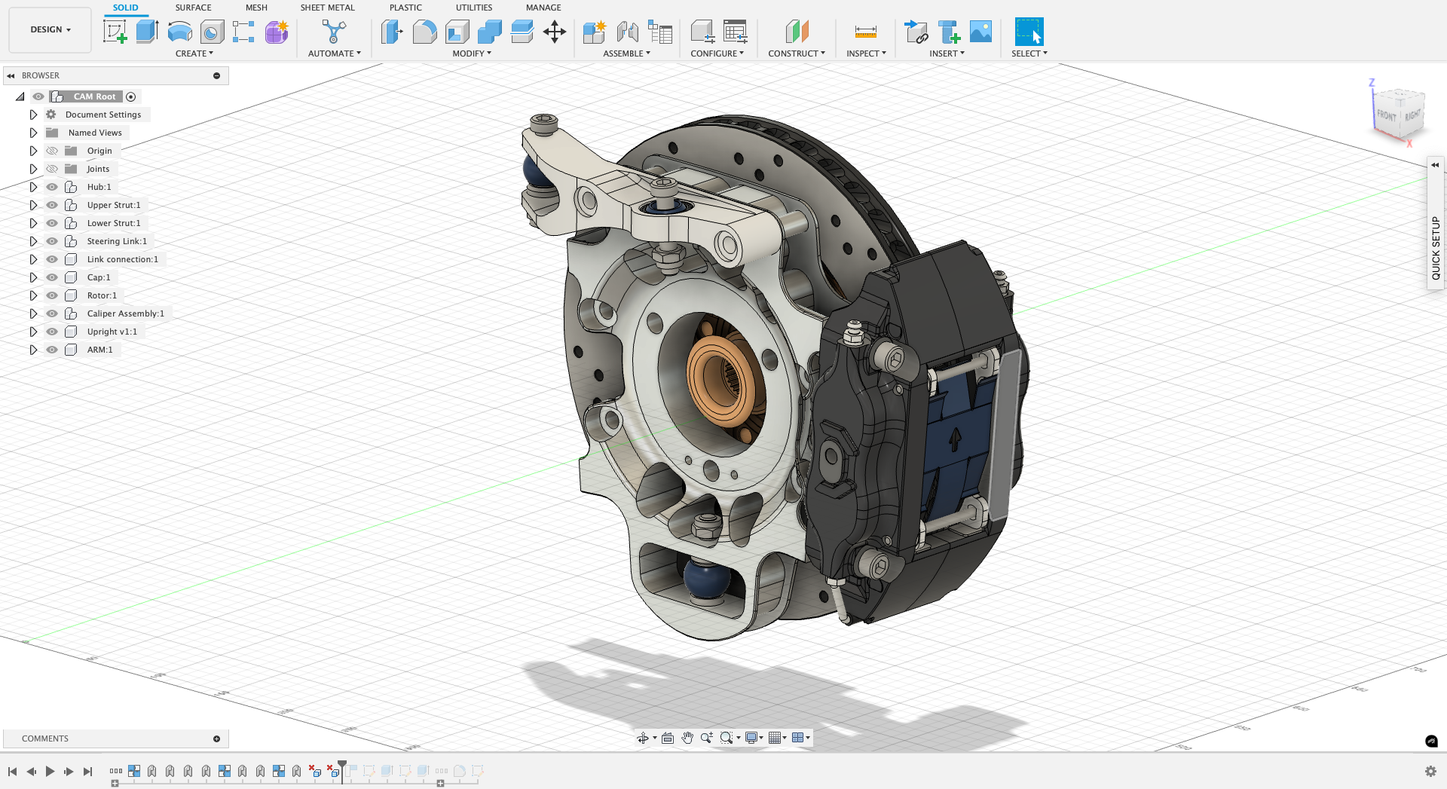Select the Fillet tool

[x=424, y=32]
